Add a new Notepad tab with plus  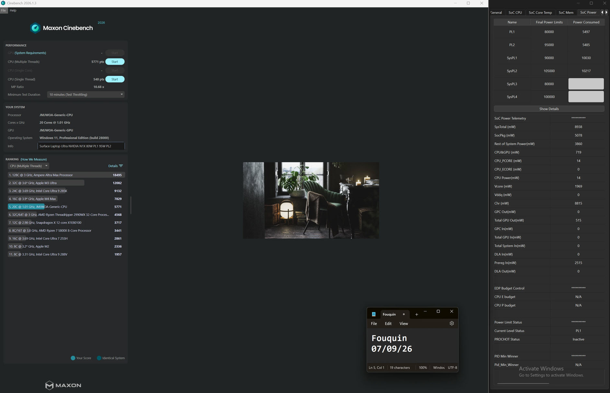click(x=417, y=314)
